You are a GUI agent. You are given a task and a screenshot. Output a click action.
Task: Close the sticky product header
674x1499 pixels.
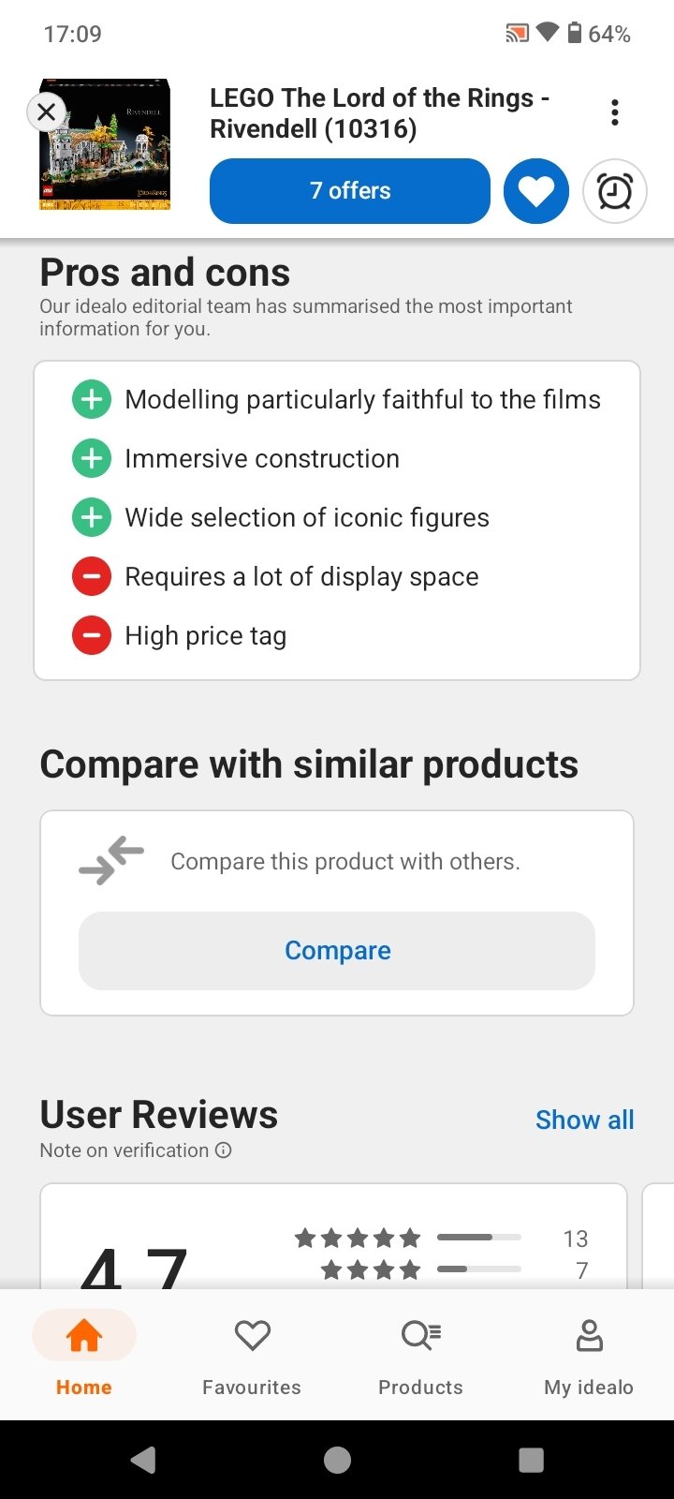pyautogui.click(x=46, y=113)
